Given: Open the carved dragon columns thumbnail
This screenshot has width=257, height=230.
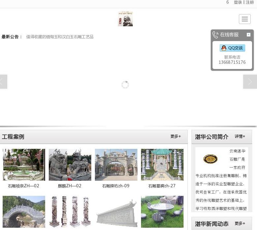Looking at the screenshot, I should (x=70, y=212).
